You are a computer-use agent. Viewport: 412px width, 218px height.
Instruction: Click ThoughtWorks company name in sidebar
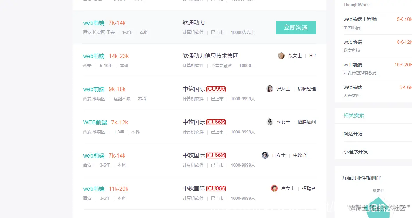pos(357,5)
